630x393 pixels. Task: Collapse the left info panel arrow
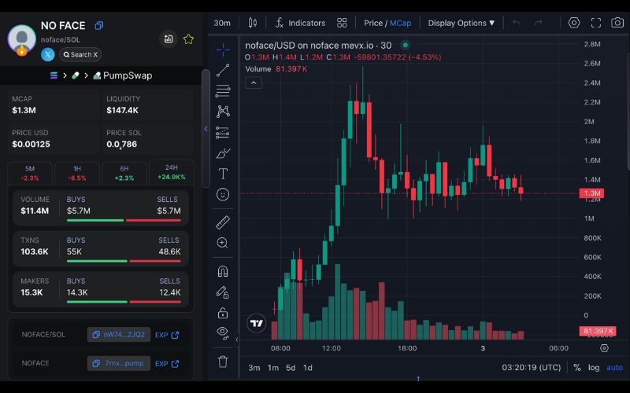206,129
